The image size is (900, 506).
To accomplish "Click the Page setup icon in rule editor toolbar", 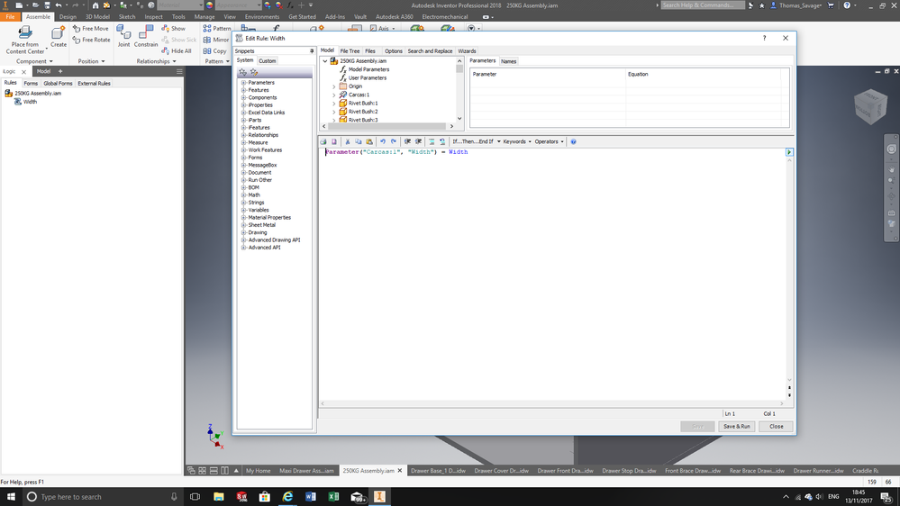I will (x=334, y=141).
